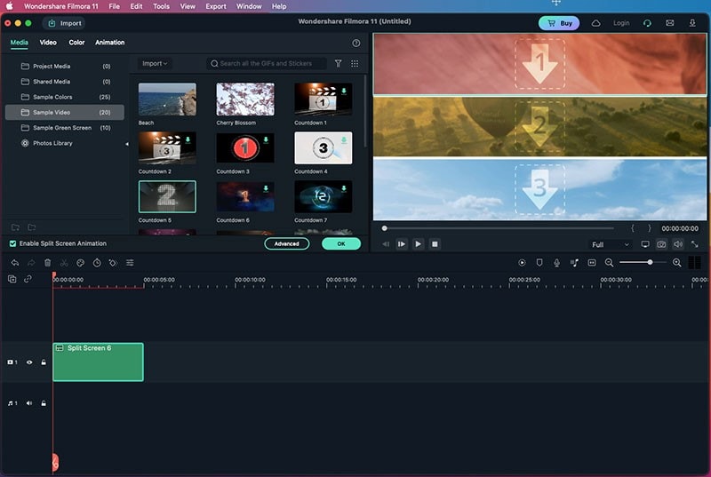The width and height of the screenshot is (711, 477).
Task: Open the color palette tool icon
Action: pyautogui.click(x=80, y=263)
